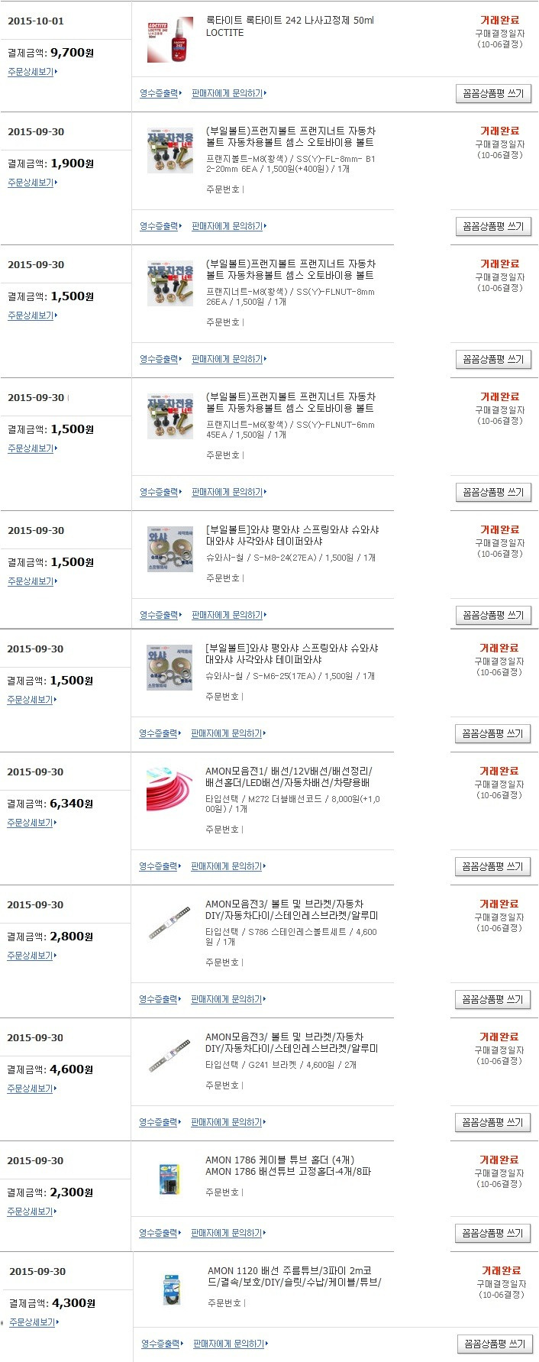
Task: Contact seller about the AMON 1120 tube
Action: coord(231,1344)
